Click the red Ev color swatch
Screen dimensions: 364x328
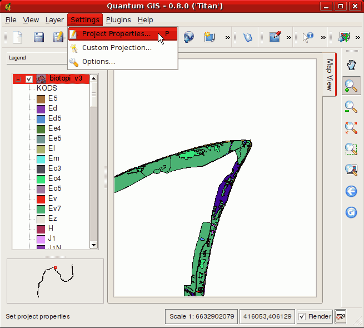click(41, 200)
